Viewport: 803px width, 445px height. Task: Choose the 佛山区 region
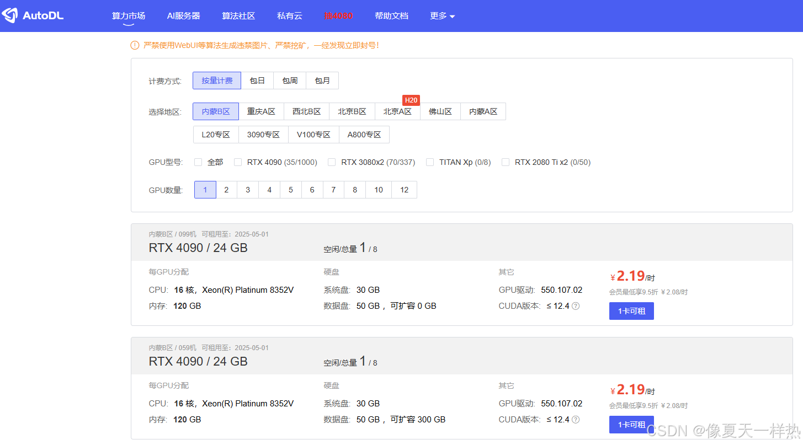pos(440,111)
